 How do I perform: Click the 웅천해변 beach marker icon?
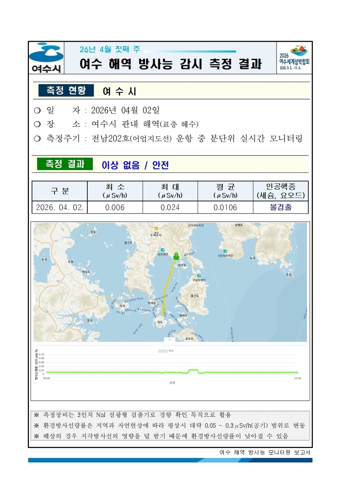pyautogui.click(x=162, y=250)
